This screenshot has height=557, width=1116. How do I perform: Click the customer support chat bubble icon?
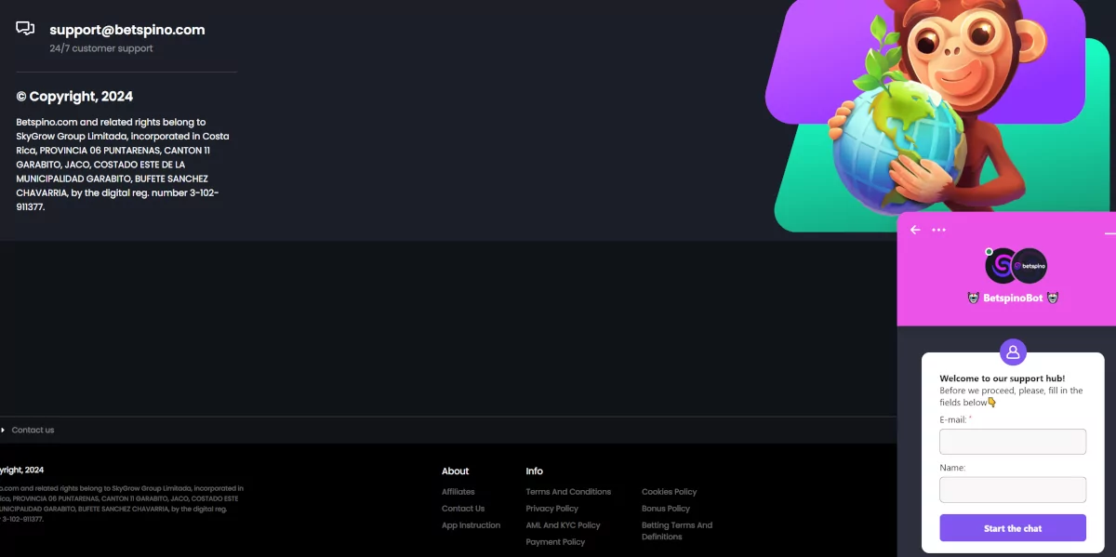[x=25, y=29]
